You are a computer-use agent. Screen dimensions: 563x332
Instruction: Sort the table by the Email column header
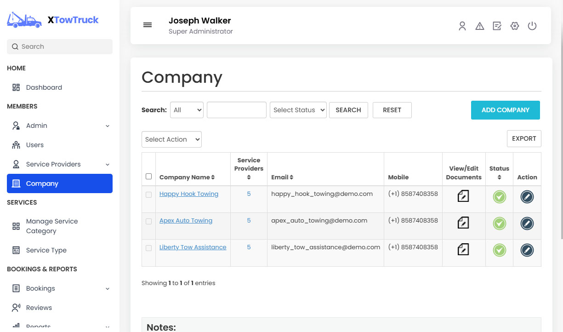click(x=282, y=177)
